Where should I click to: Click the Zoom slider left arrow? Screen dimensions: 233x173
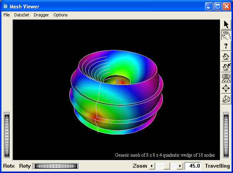tap(151, 166)
